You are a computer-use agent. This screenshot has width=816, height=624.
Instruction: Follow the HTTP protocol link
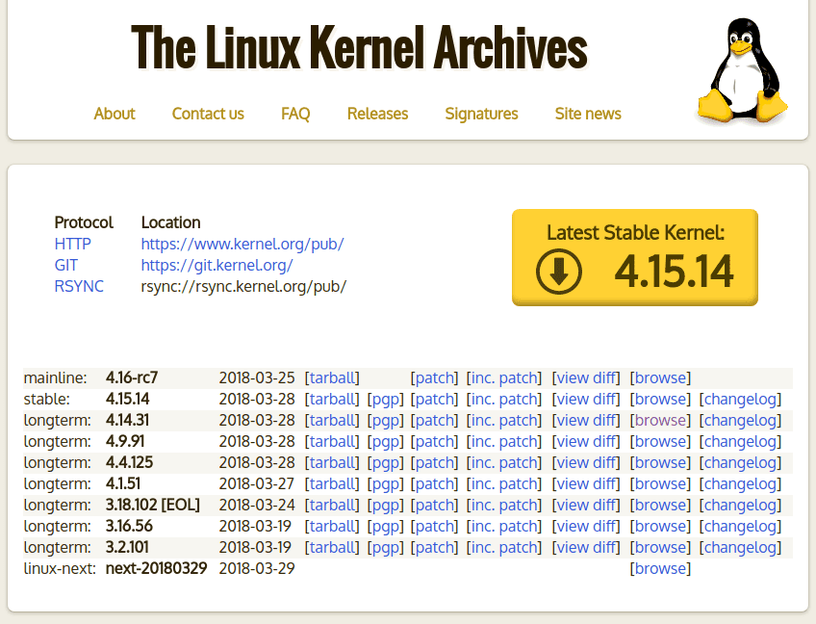(72, 244)
